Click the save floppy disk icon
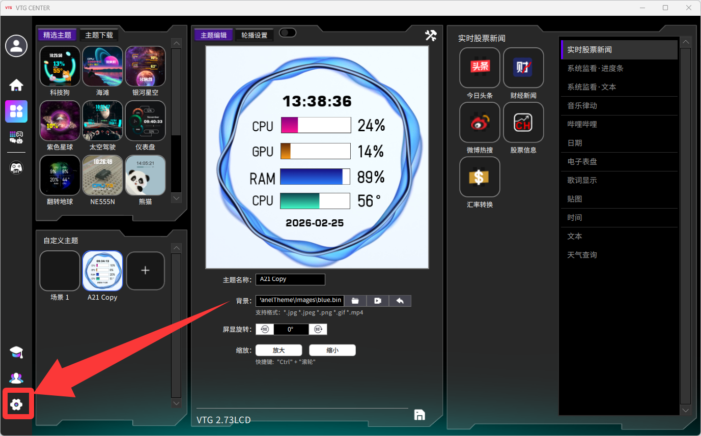The image size is (701, 436). (x=419, y=415)
